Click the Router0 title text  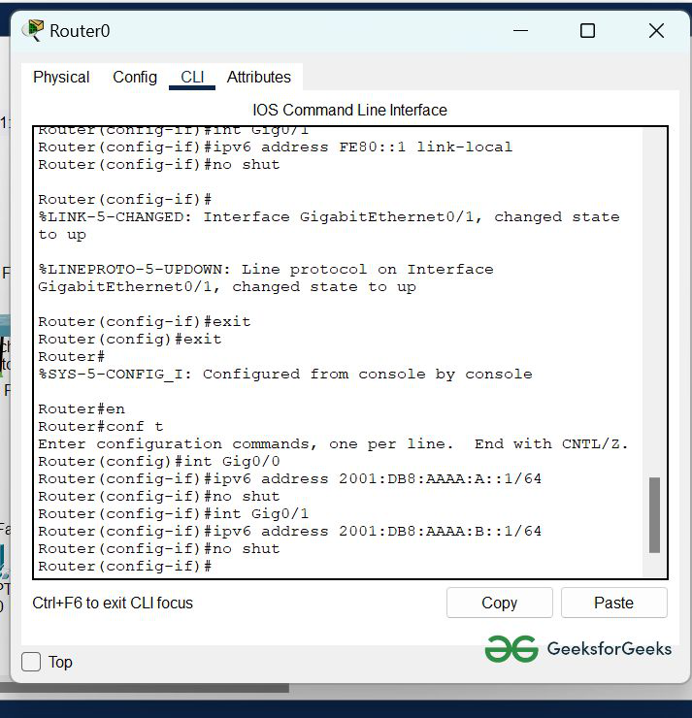[x=81, y=31]
